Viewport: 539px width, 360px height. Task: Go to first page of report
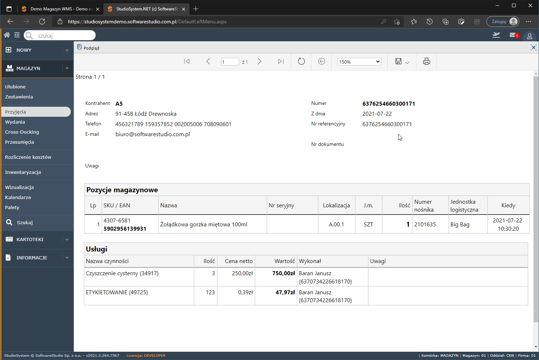(x=187, y=61)
